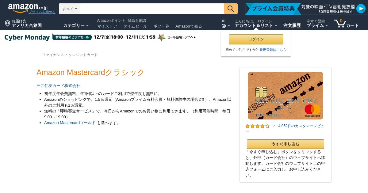Click the Prime video play arrow icon
The image size is (368, 193).
[361, 9]
